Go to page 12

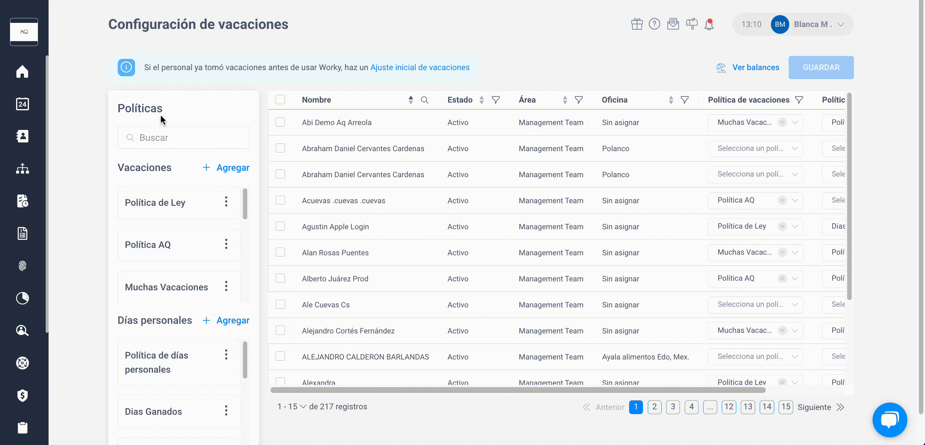click(729, 407)
